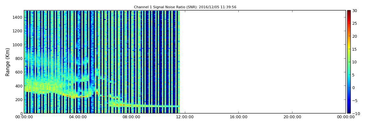Image resolution: width=366 pixels, height=129 pixels.
Task: Click the green middle of the colorbar
Action: coord(349,62)
